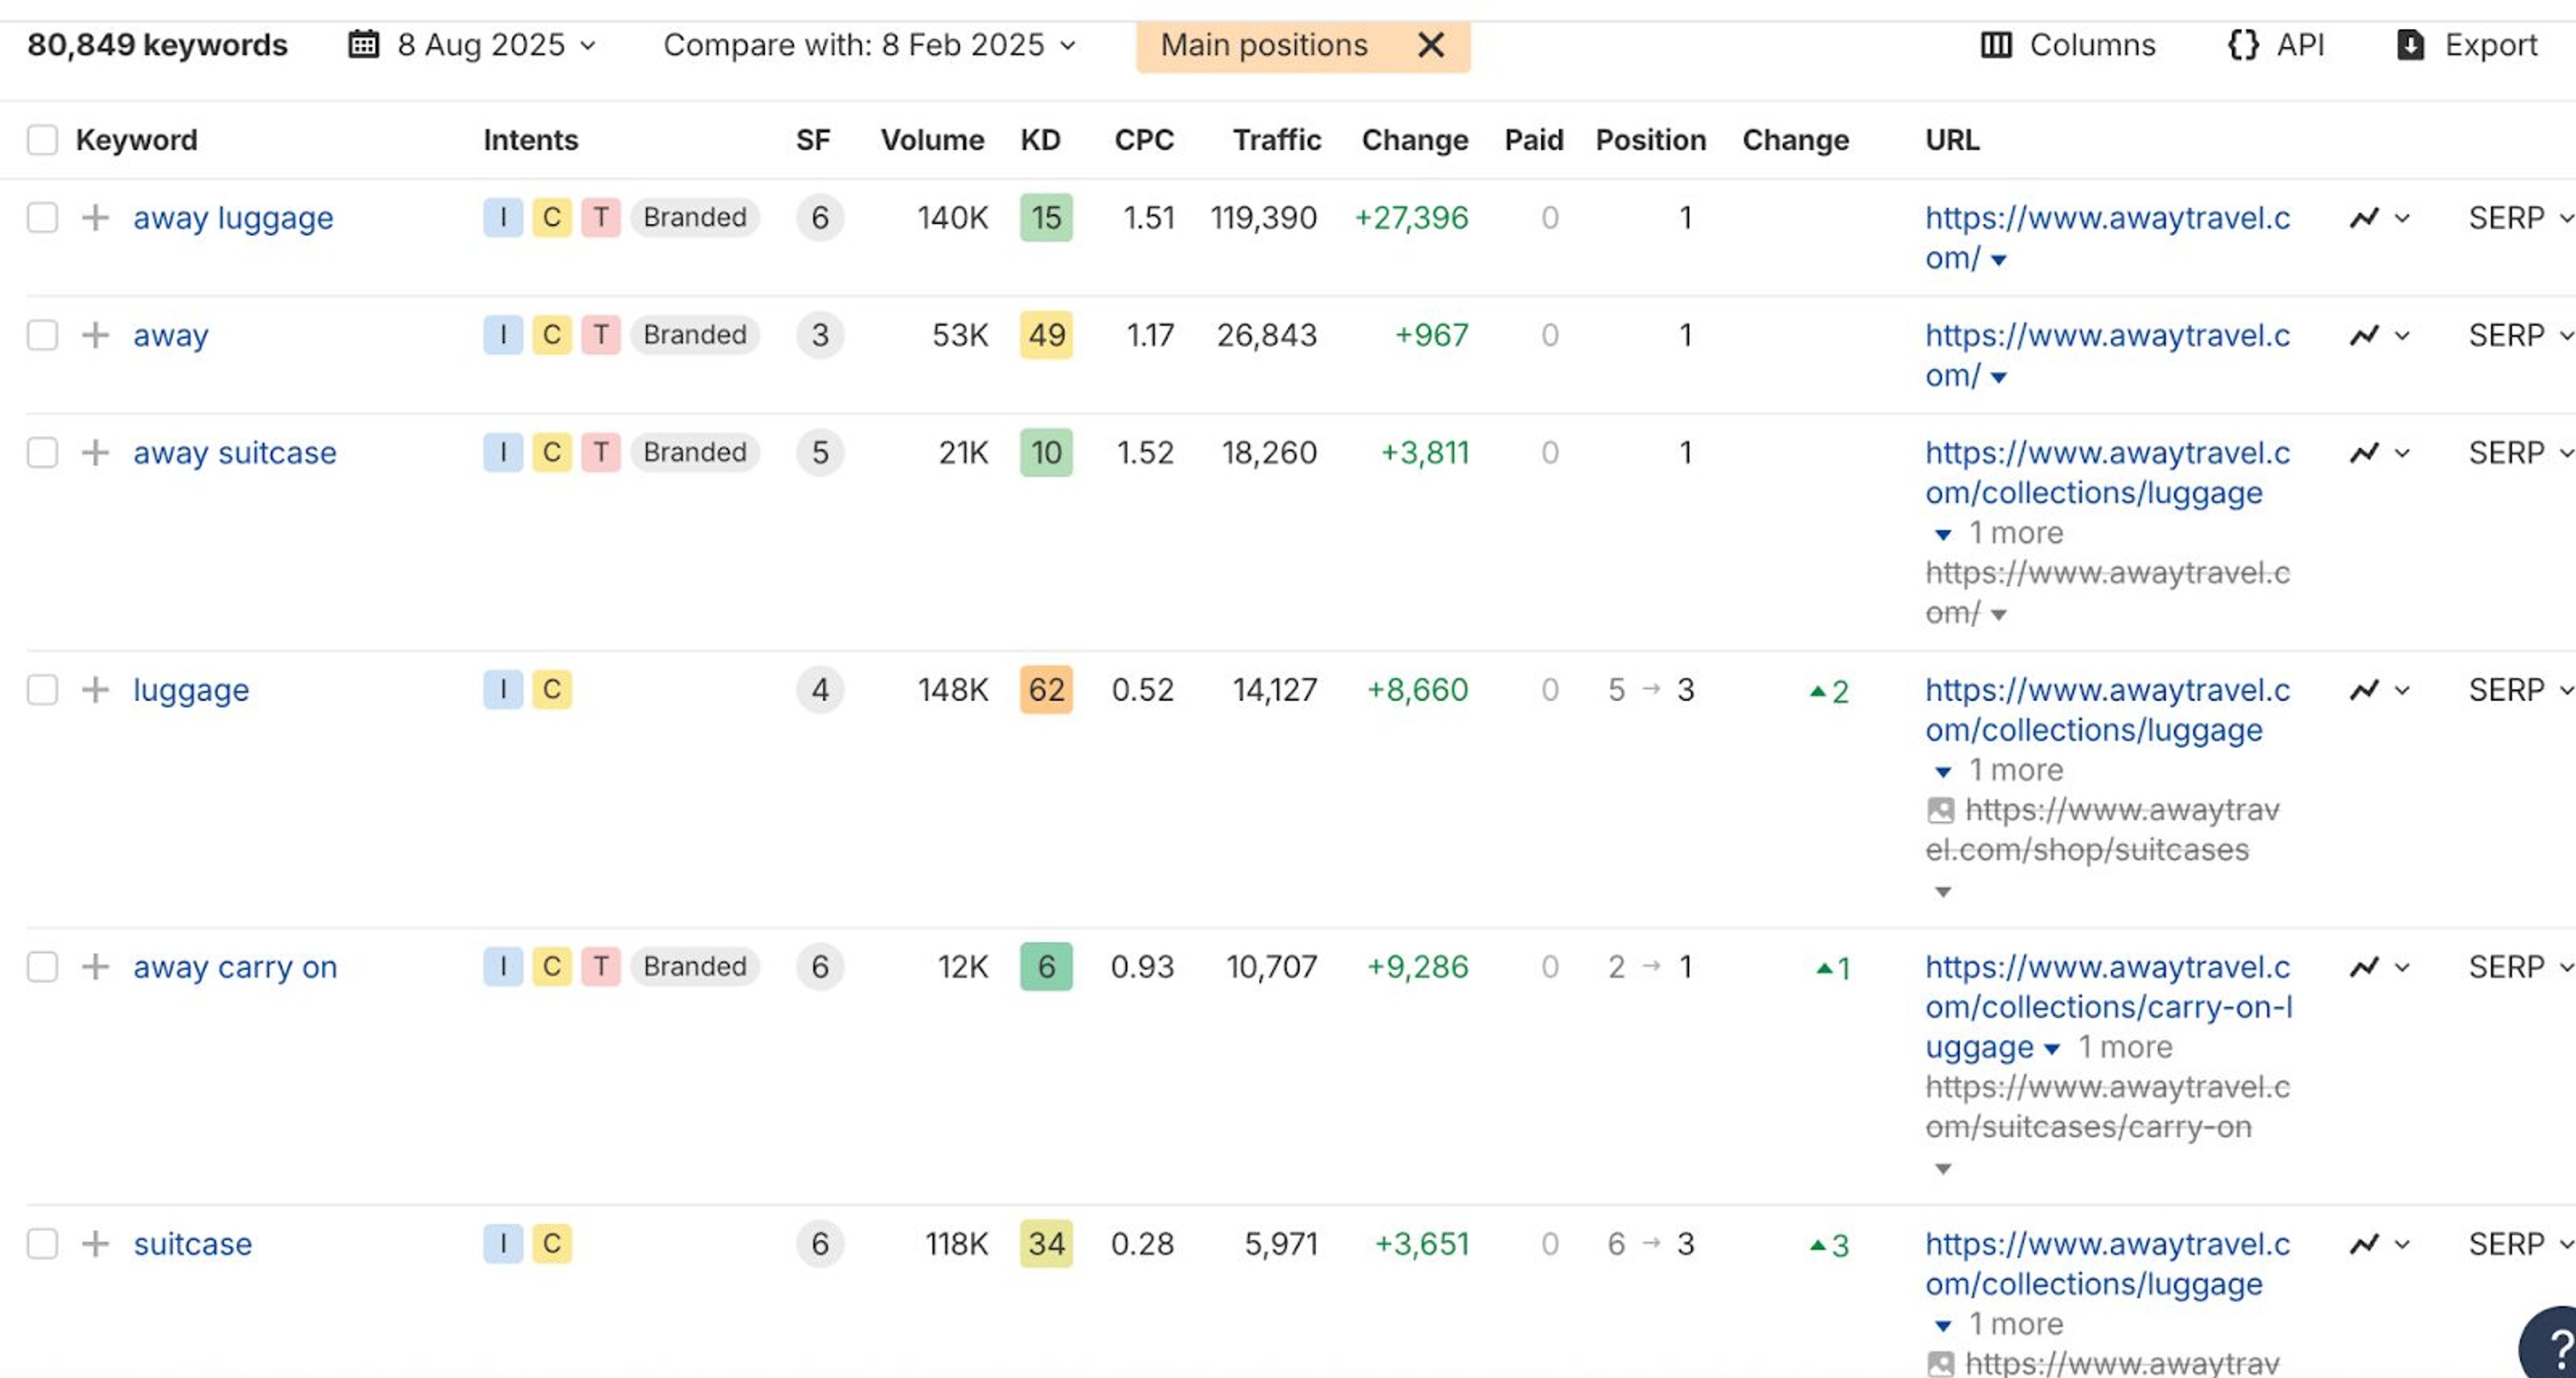
Task: Expand the away luggage row plus icon
Action: point(95,217)
